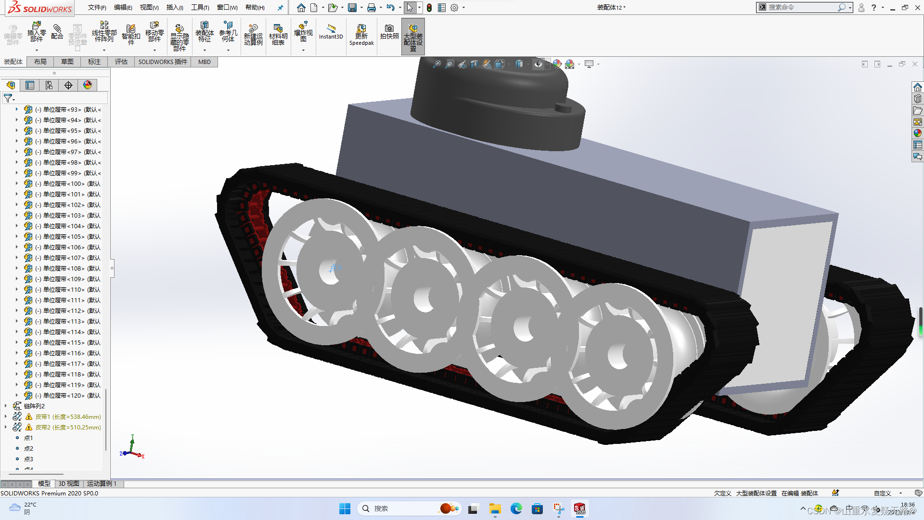Open the 工具(T) menu
Screen dimensions: 924x520
coord(200,8)
